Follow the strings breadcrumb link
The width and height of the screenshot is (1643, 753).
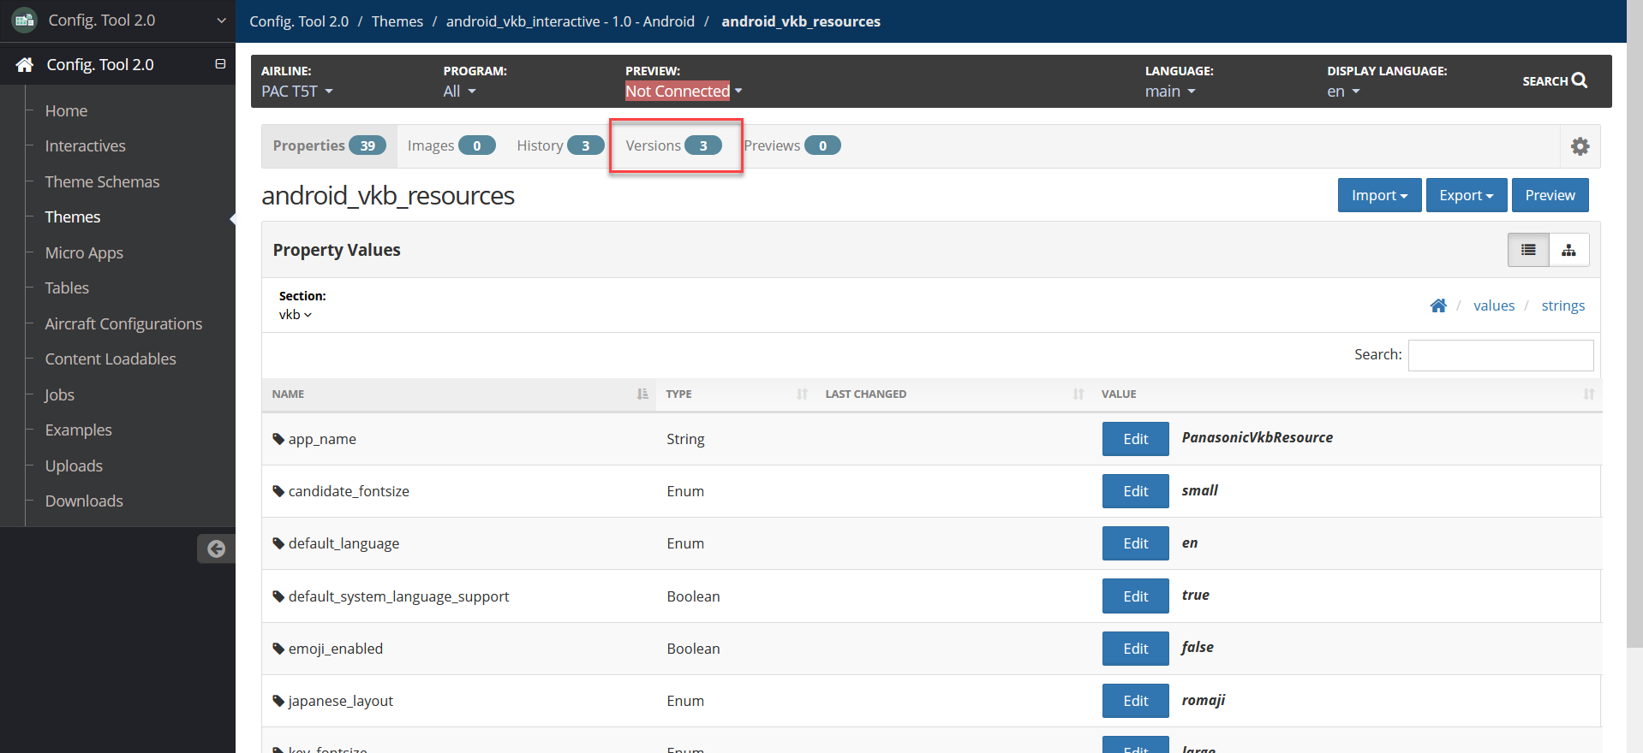tap(1562, 305)
